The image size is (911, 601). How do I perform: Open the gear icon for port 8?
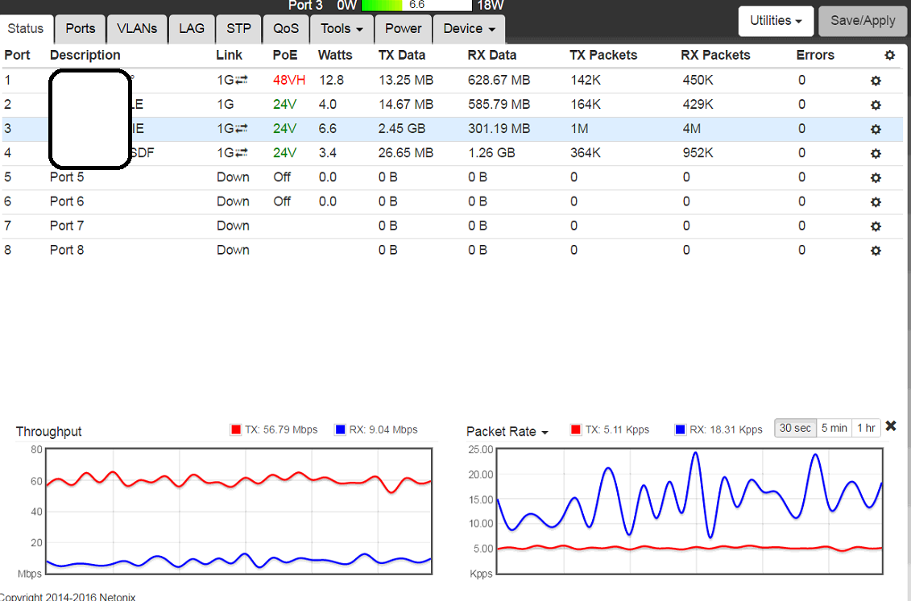876,251
